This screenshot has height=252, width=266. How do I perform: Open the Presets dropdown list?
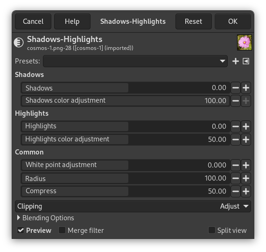(135, 61)
